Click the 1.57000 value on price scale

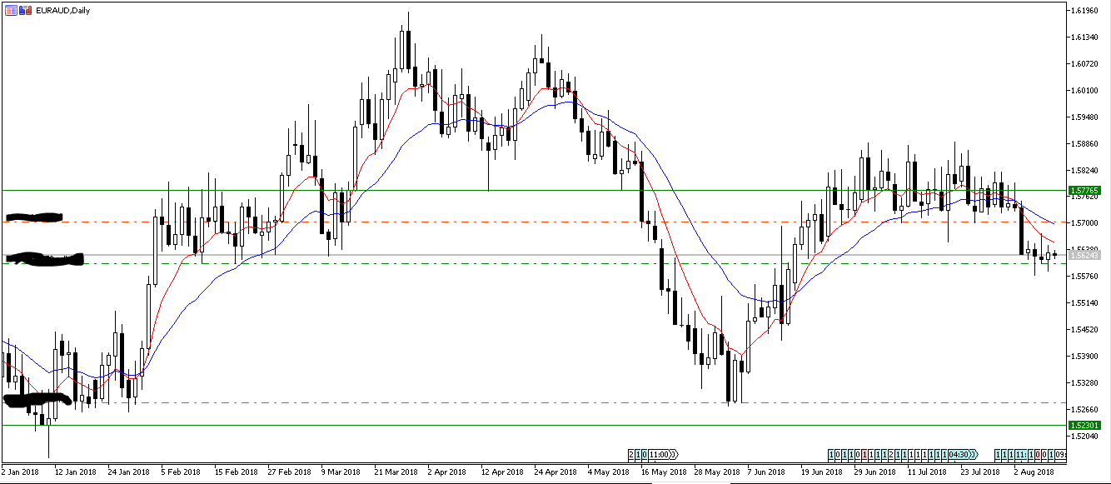1084,222
